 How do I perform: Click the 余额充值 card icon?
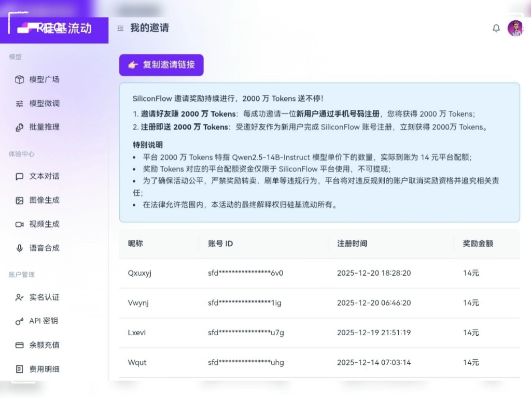pyautogui.click(x=20, y=345)
